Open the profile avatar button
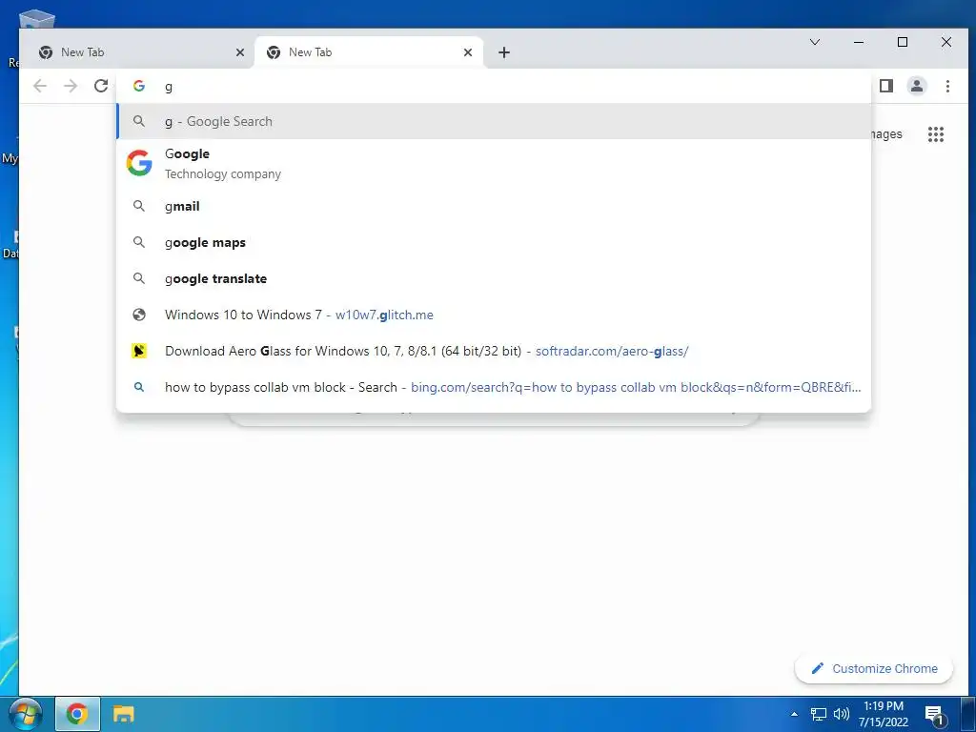 (916, 86)
